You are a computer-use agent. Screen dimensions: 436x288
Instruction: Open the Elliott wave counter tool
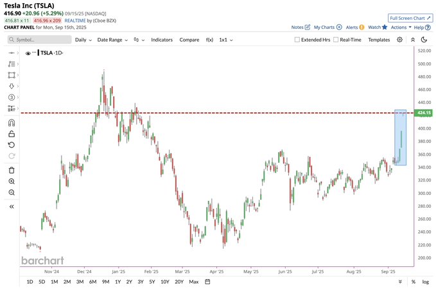click(12, 97)
